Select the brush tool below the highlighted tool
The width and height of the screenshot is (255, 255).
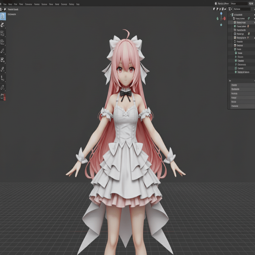point(2,25)
